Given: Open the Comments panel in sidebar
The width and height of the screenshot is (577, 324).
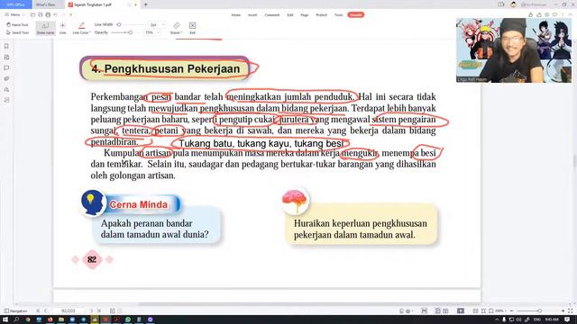Looking at the screenshot, I should [x=6, y=68].
